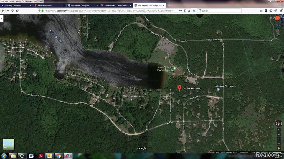284x159 pixels.
Task: Zoom out with the map minus button
Action: [x=279, y=143]
